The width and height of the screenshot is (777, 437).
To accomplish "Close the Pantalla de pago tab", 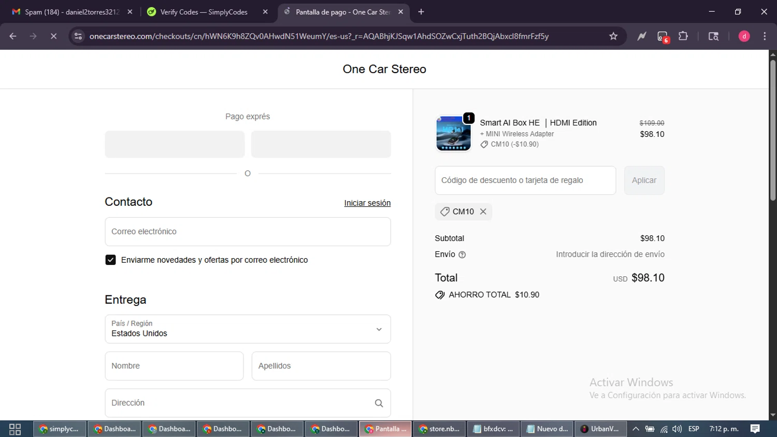I will pyautogui.click(x=400, y=12).
